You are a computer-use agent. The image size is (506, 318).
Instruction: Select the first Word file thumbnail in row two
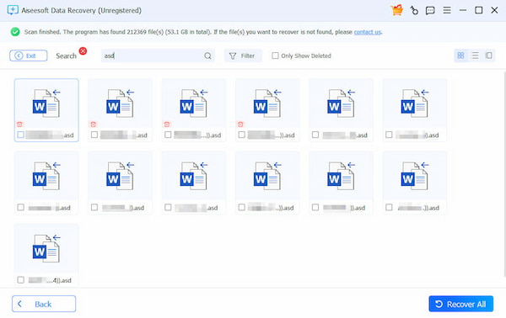point(46,176)
